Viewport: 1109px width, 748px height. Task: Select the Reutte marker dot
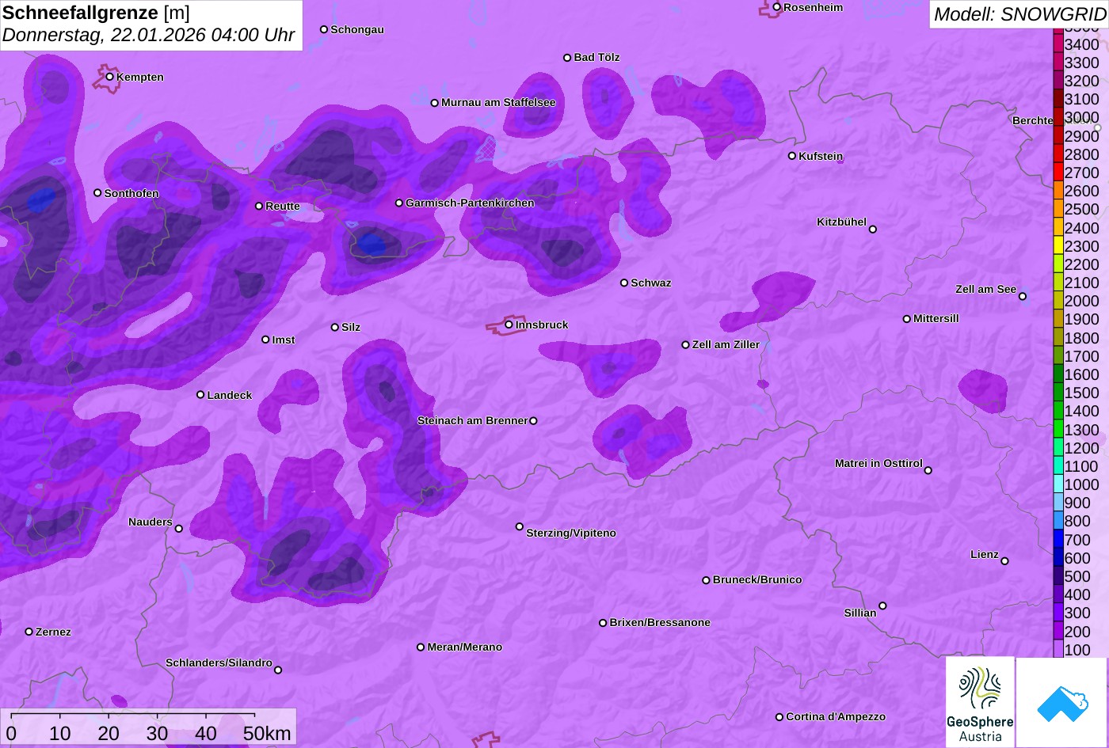coord(259,206)
